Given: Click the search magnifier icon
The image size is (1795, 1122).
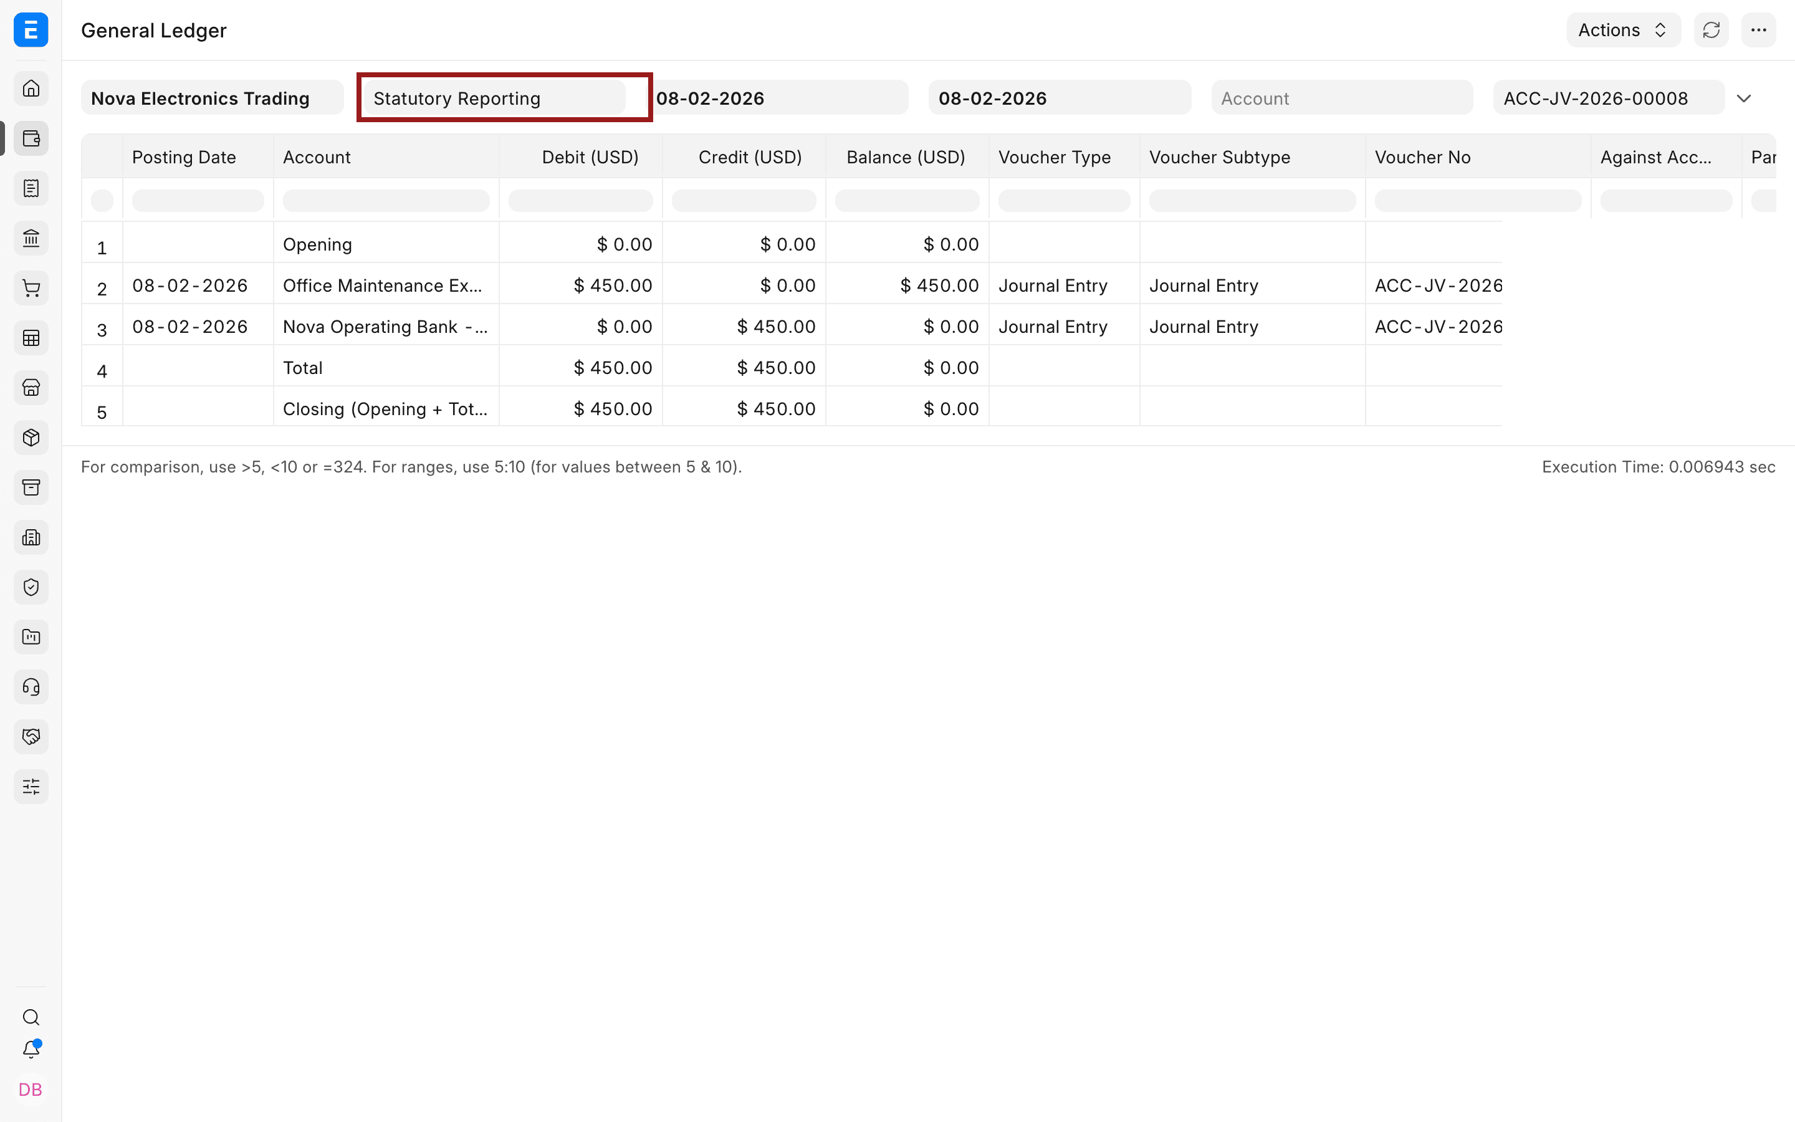Looking at the screenshot, I should coord(31,1017).
